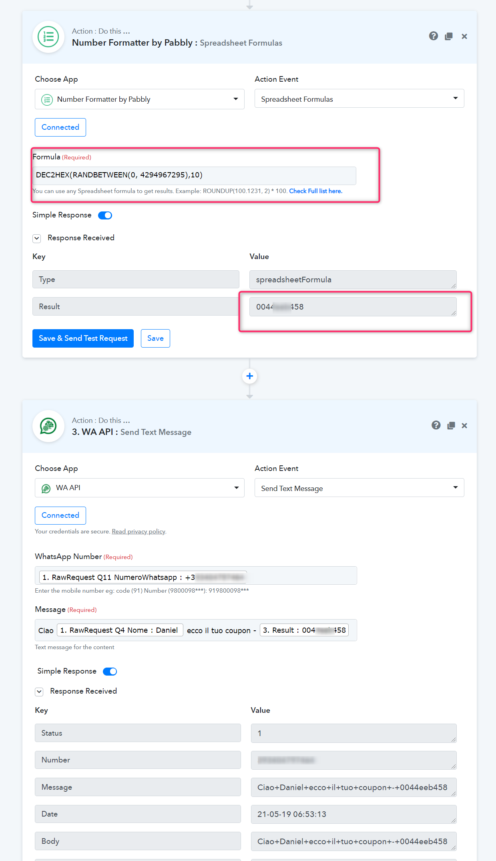Click the WhatsApp Number input field

pyautogui.click(x=196, y=575)
